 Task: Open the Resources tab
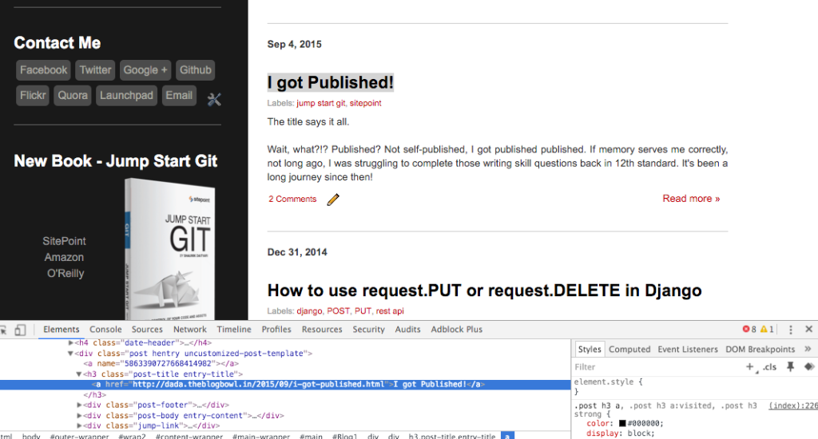(x=322, y=330)
